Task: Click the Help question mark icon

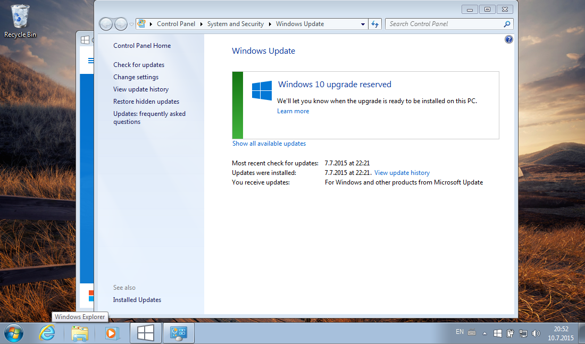Action: point(508,39)
